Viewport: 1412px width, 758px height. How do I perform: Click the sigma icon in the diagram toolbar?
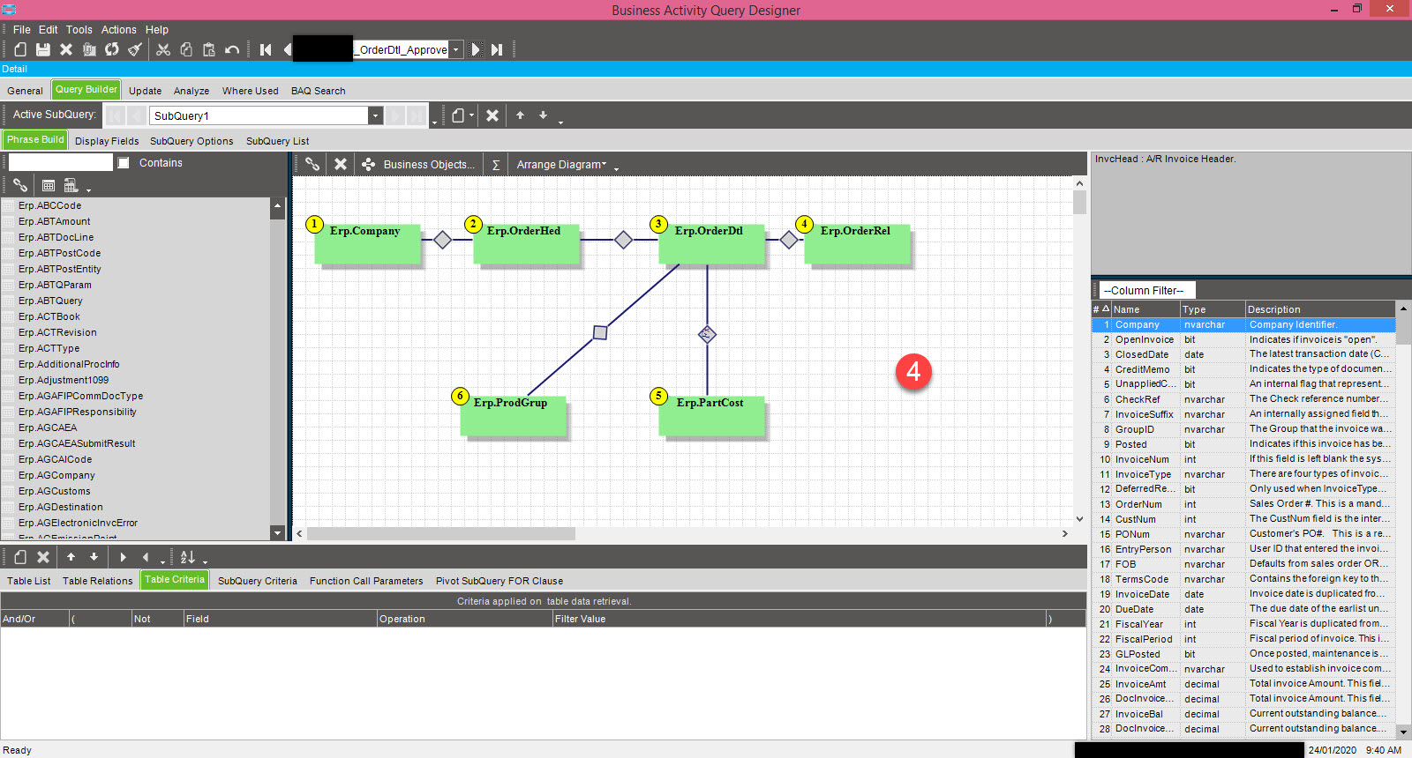496,165
